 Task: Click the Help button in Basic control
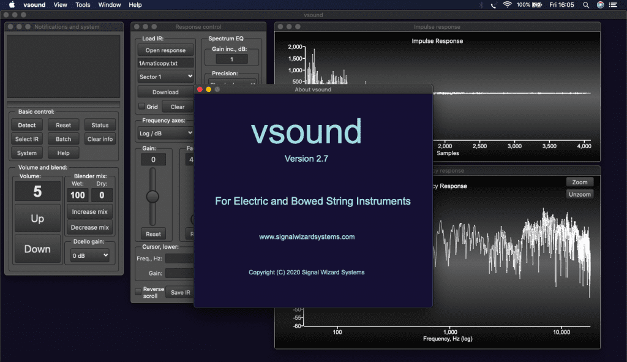pyautogui.click(x=63, y=153)
